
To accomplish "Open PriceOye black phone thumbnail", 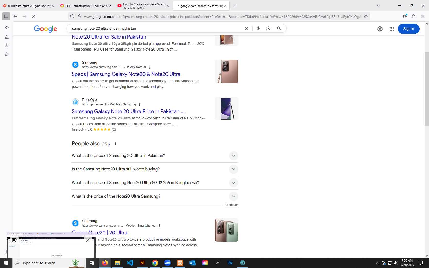I will [227, 109].
